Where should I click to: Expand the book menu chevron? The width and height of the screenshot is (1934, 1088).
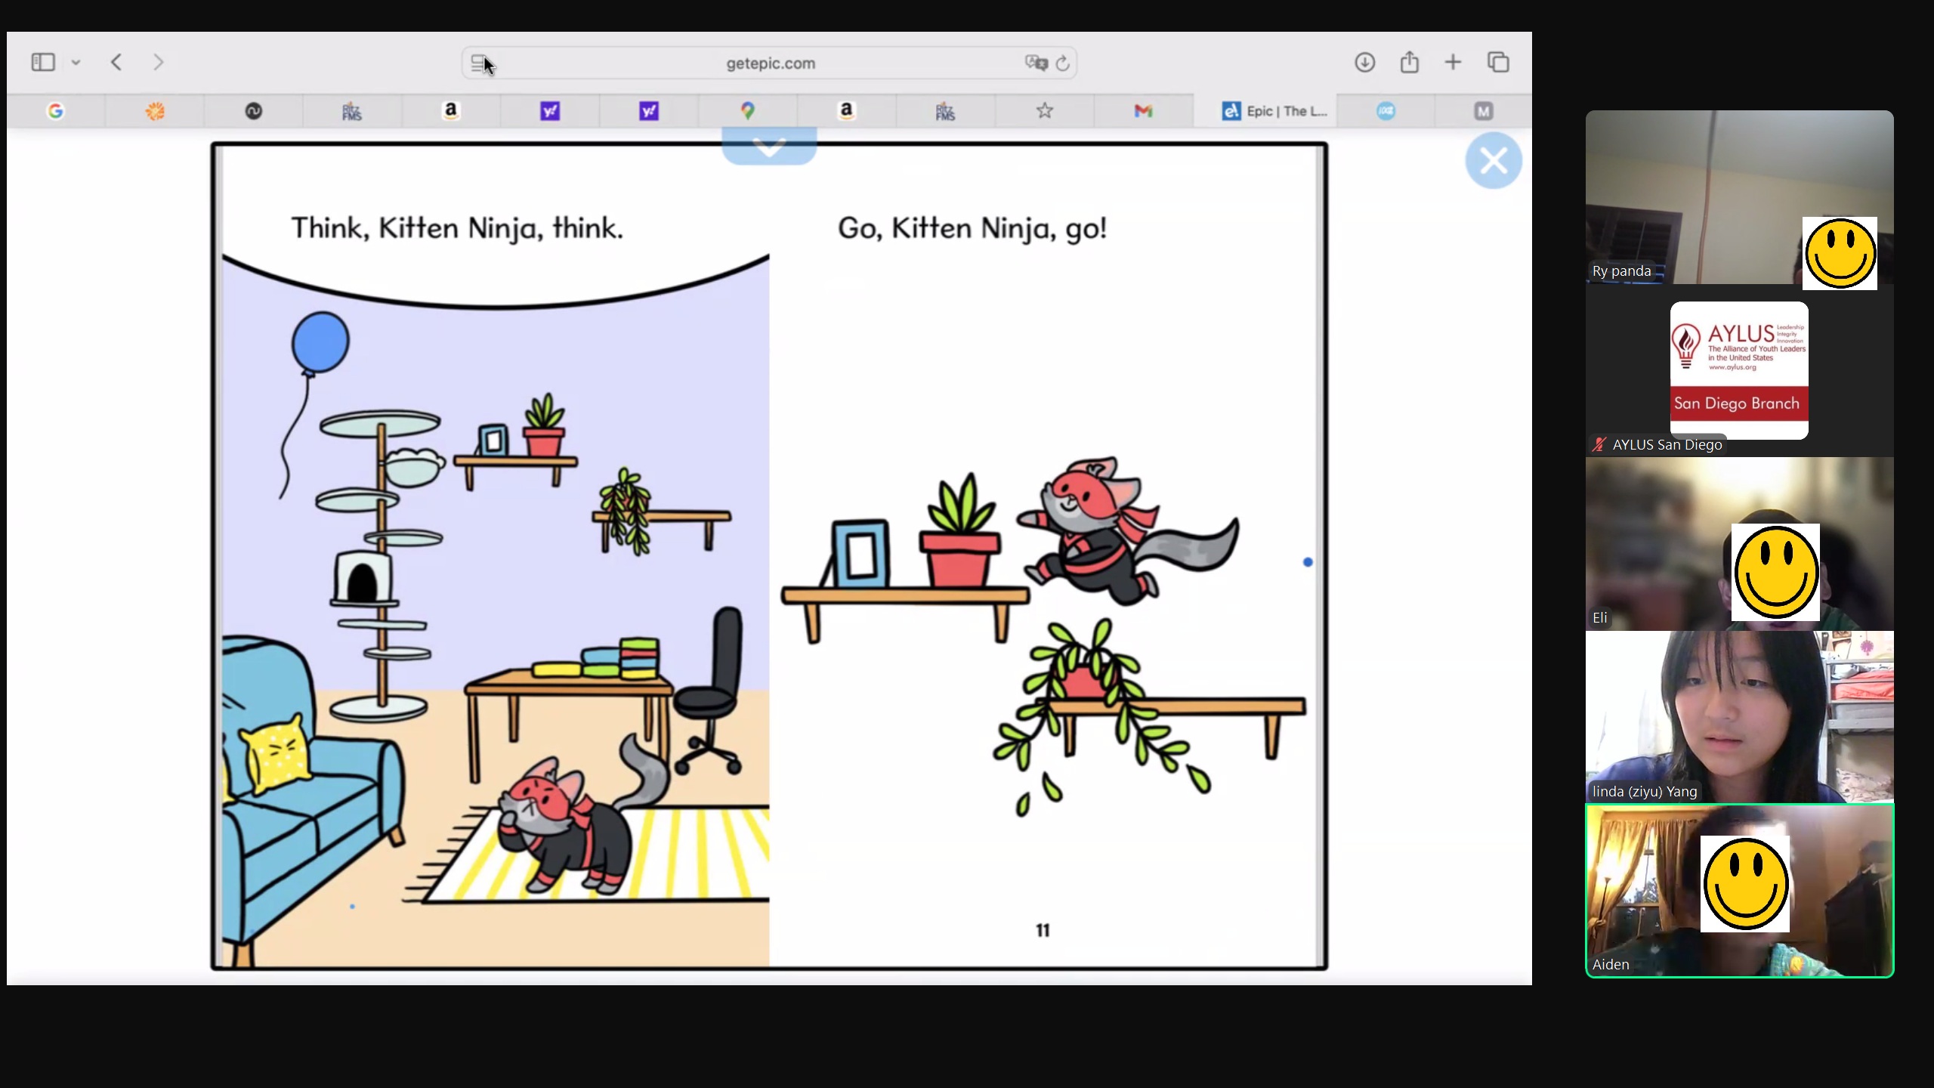coord(769,147)
